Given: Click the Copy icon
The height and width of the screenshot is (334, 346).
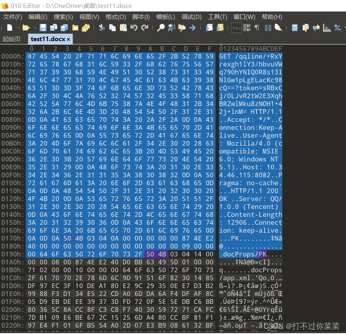Looking at the screenshot, I should (x=113, y=28).
